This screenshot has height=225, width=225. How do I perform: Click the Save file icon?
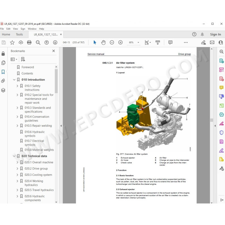[x=4, y=42]
